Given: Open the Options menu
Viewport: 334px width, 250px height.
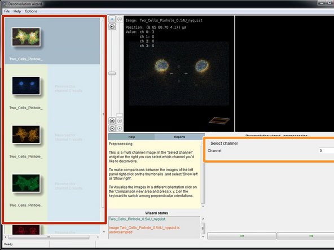Looking at the screenshot, I should (30, 11).
